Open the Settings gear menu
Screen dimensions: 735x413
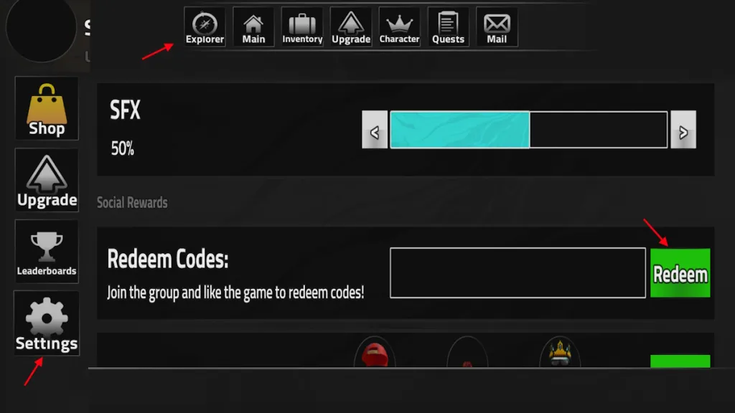[47, 323]
